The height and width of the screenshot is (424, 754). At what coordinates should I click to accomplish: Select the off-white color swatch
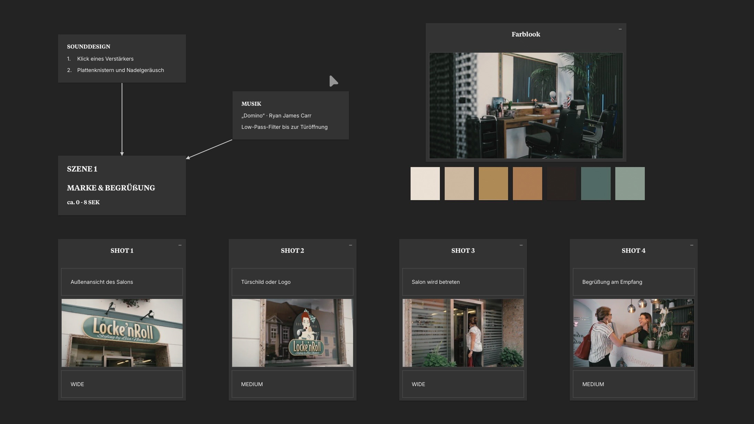tap(425, 184)
